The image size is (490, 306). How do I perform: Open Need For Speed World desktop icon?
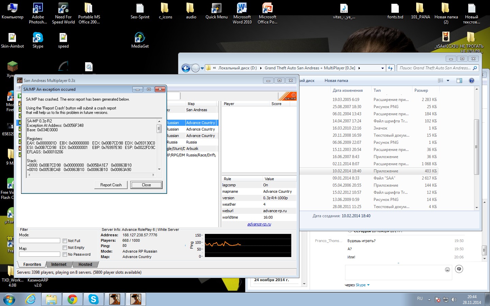(x=63, y=14)
